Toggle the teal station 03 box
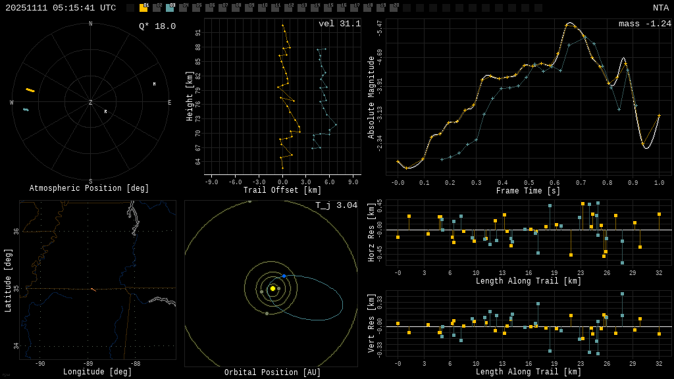Screen dimensions: 674x379 (170, 8)
